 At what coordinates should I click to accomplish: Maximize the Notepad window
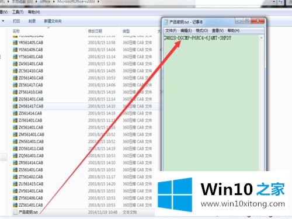[247, 21]
